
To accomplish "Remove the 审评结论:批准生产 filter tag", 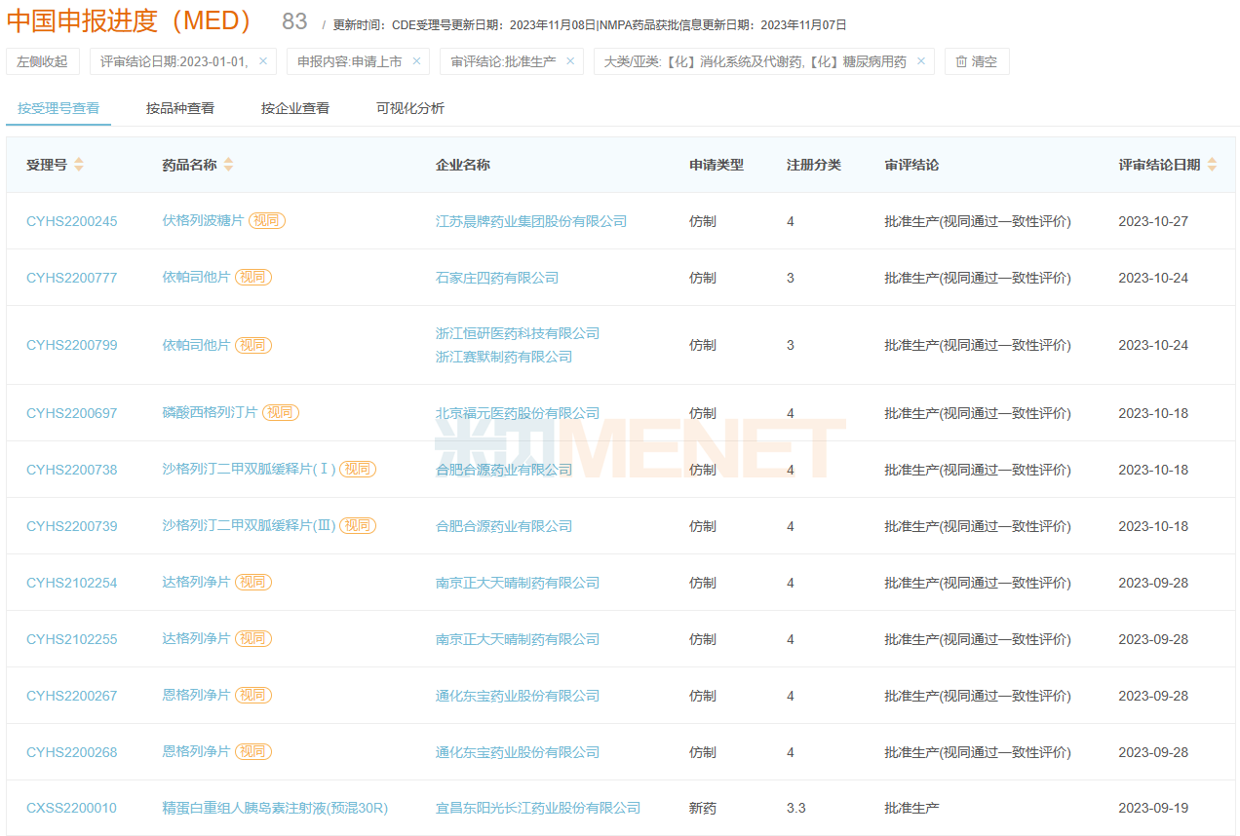I will (x=570, y=61).
